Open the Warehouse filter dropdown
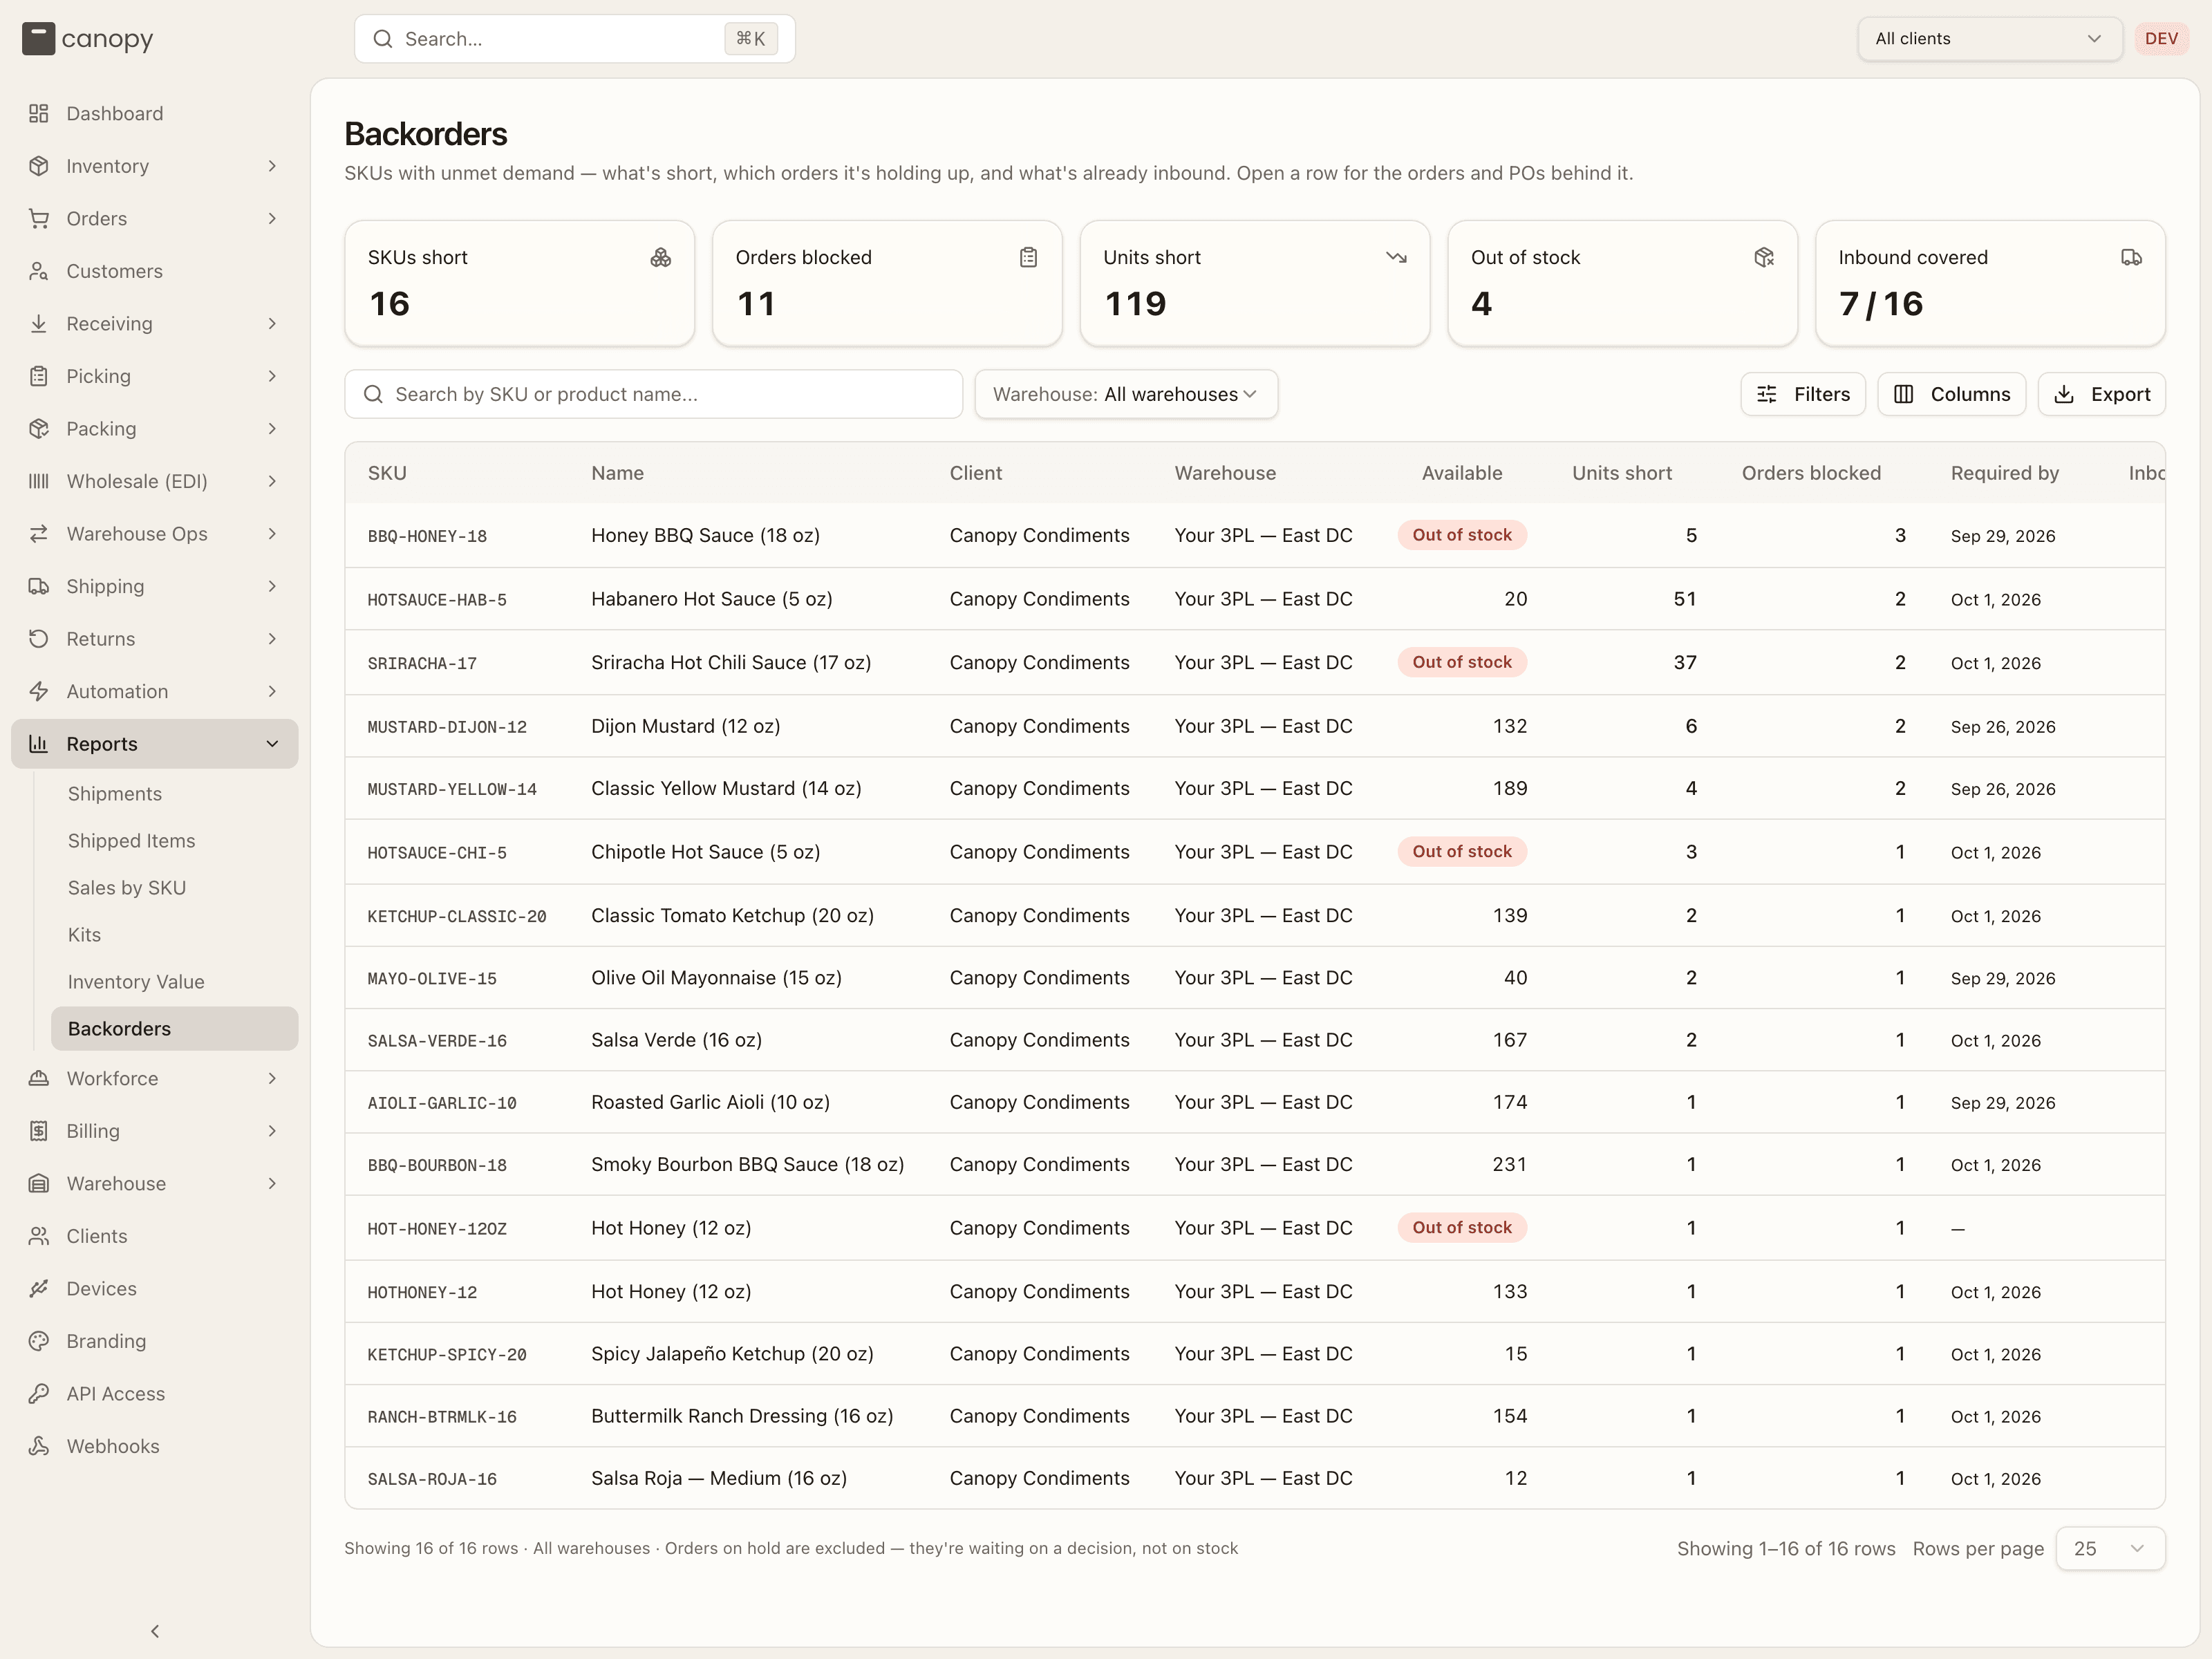The width and height of the screenshot is (2212, 1659). pyautogui.click(x=1126, y=394)
